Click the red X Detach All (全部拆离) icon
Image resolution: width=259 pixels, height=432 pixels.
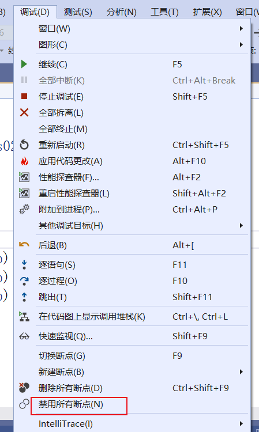[24, 112]
